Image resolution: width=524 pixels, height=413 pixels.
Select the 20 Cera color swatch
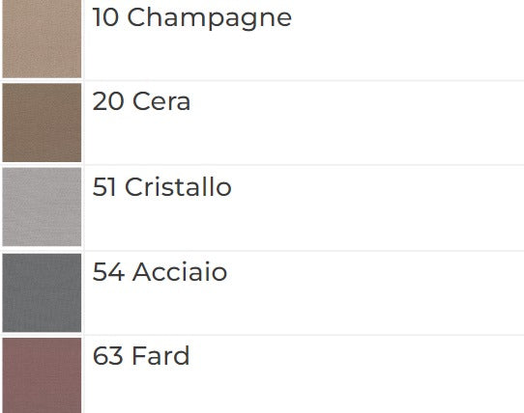pos(42,123)
